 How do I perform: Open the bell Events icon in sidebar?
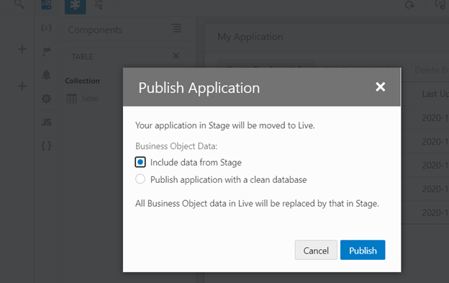(x=46, y=75)
